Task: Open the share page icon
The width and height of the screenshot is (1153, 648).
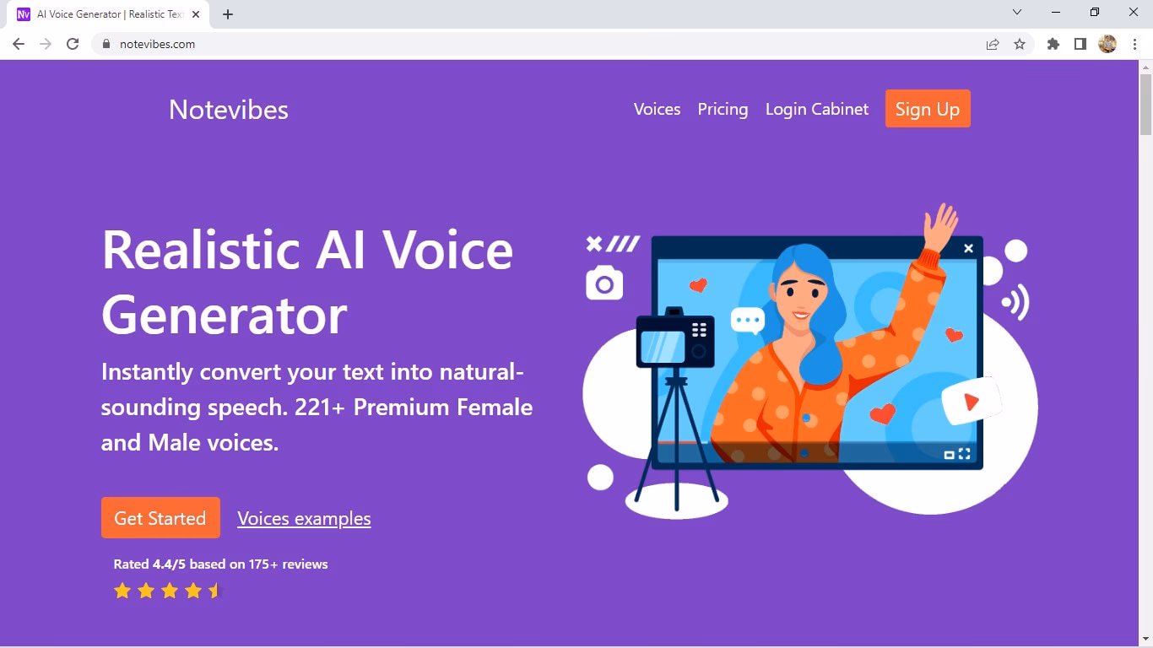Action: pos(993,44)
